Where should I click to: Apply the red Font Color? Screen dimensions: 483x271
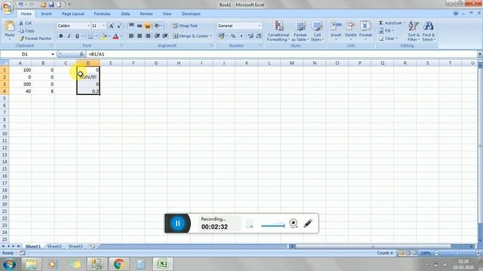pos(115,36)
